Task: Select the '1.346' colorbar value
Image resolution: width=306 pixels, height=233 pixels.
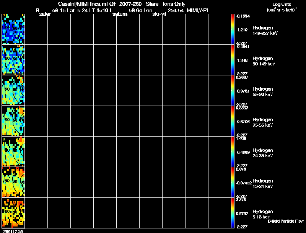Action: click(242, 60)
